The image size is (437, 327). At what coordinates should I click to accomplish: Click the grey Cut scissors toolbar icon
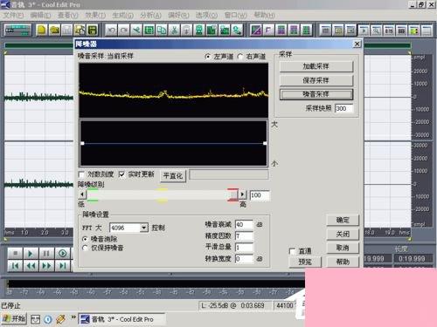(x=174, y=30)
